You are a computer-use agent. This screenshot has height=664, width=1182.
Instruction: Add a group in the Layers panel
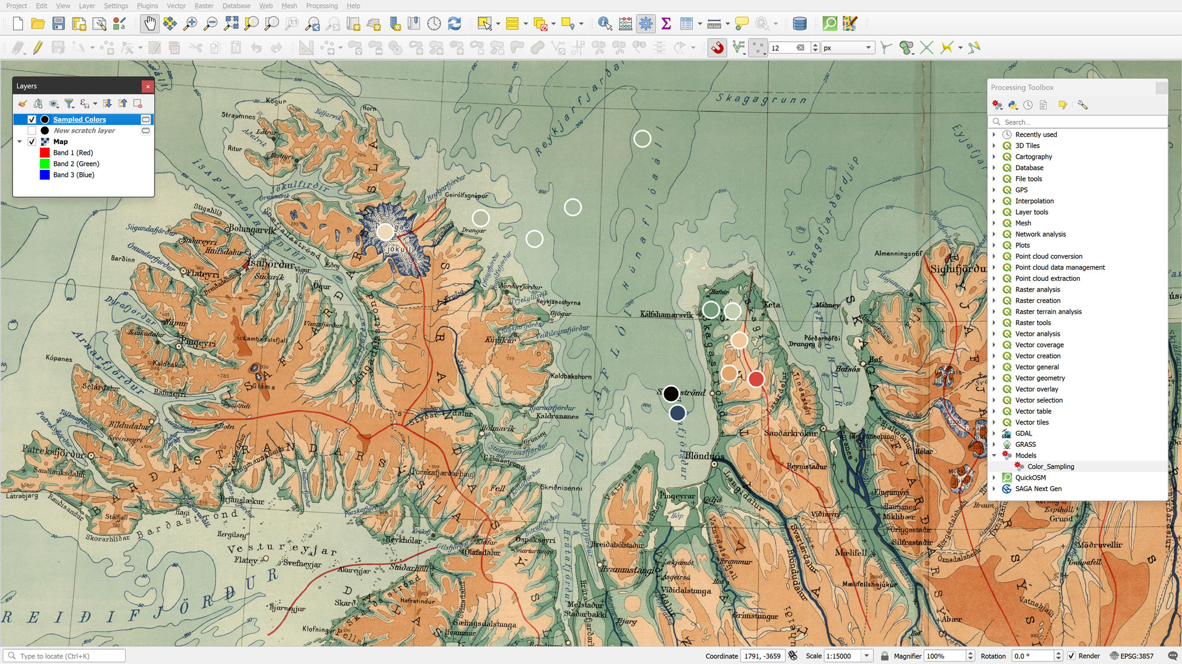point(38,104)
